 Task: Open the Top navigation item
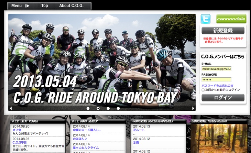pos(44,6)
